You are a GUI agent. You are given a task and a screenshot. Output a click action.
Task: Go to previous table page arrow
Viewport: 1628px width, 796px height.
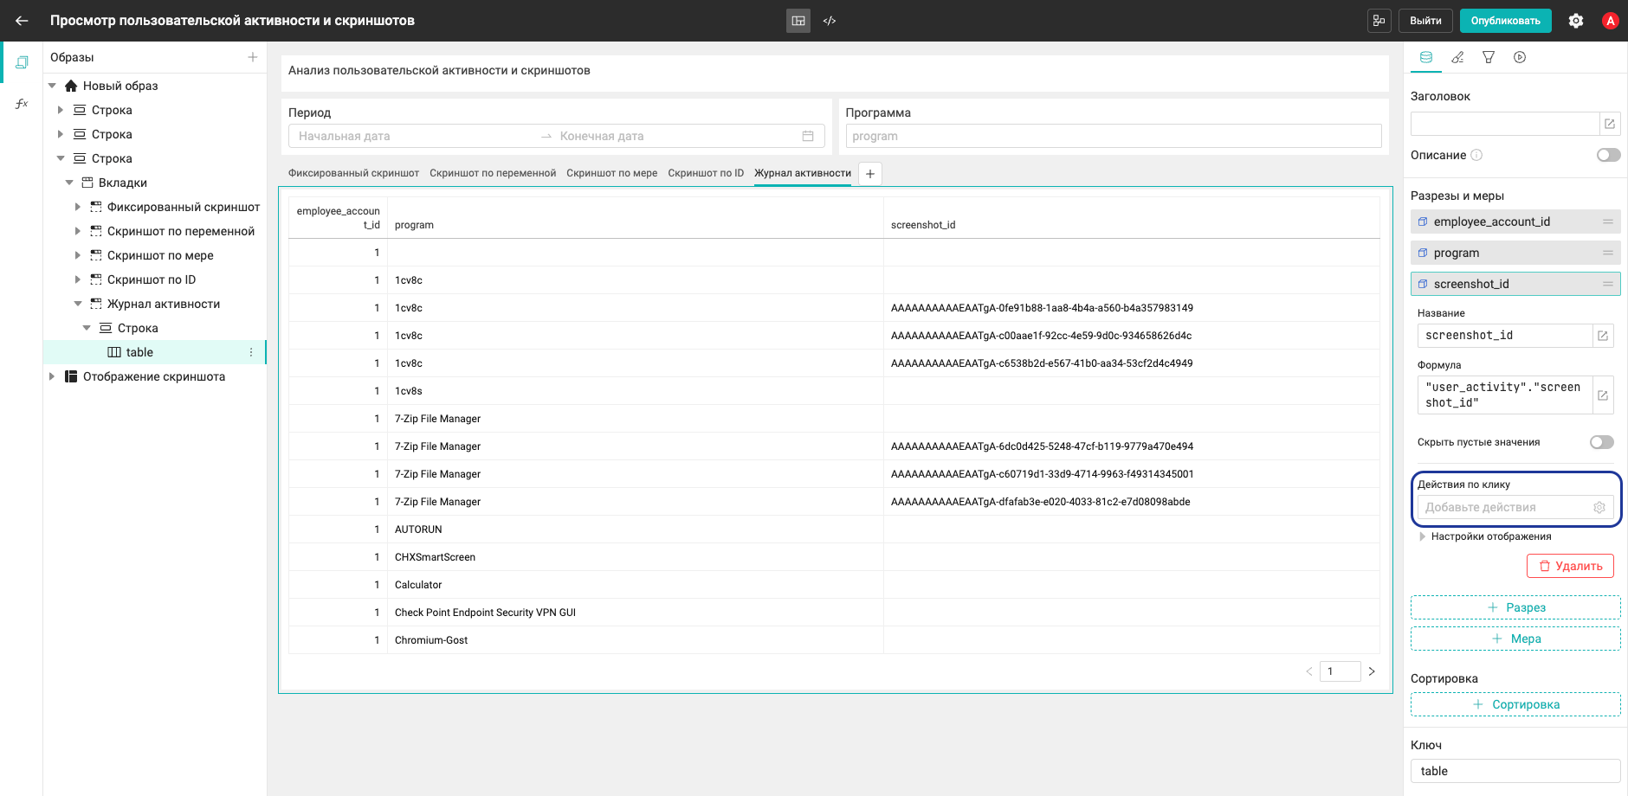[x=1309, y=671]
